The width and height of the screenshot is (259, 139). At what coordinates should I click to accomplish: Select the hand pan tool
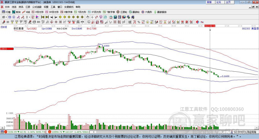pyautogui.click(x=88, y=17)
